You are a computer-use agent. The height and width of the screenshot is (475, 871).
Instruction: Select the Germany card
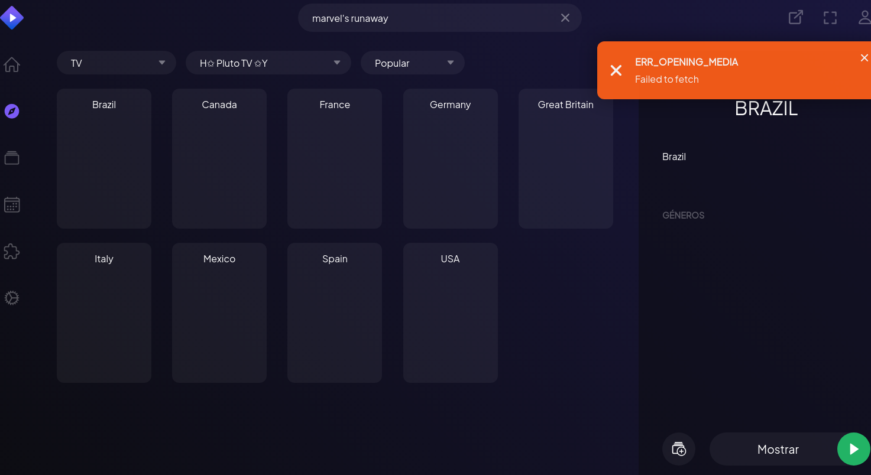click(x=451, y=158)
